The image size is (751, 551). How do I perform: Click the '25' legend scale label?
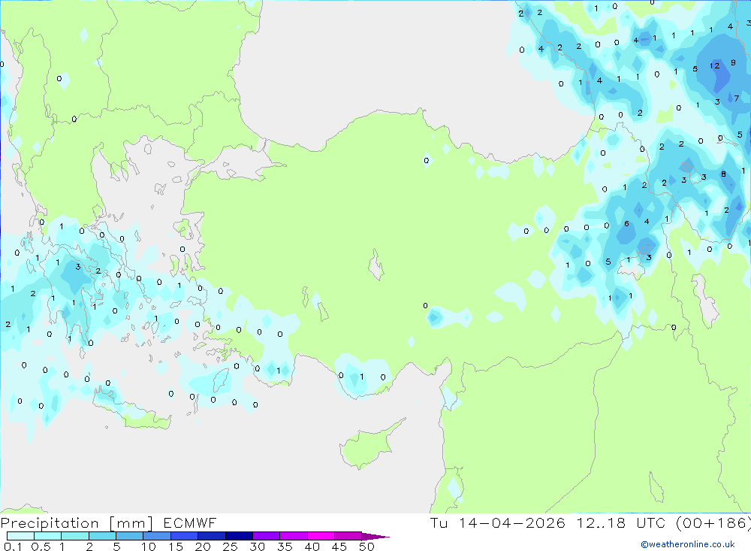coord(230,546)
